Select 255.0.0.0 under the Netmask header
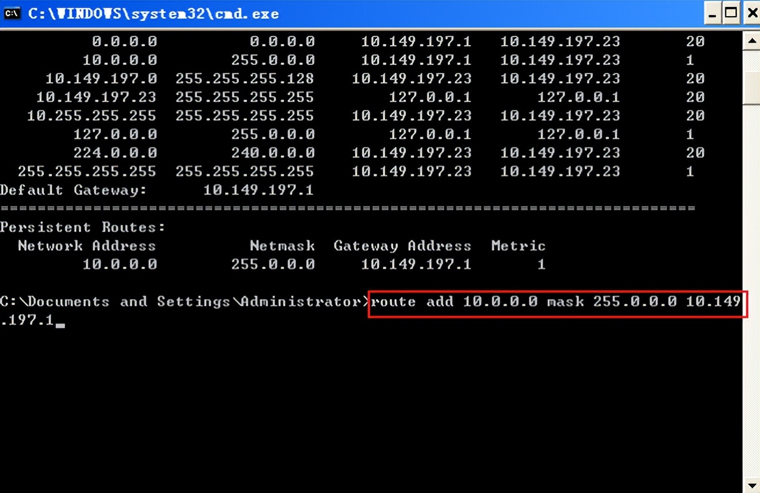 [273, 264]
